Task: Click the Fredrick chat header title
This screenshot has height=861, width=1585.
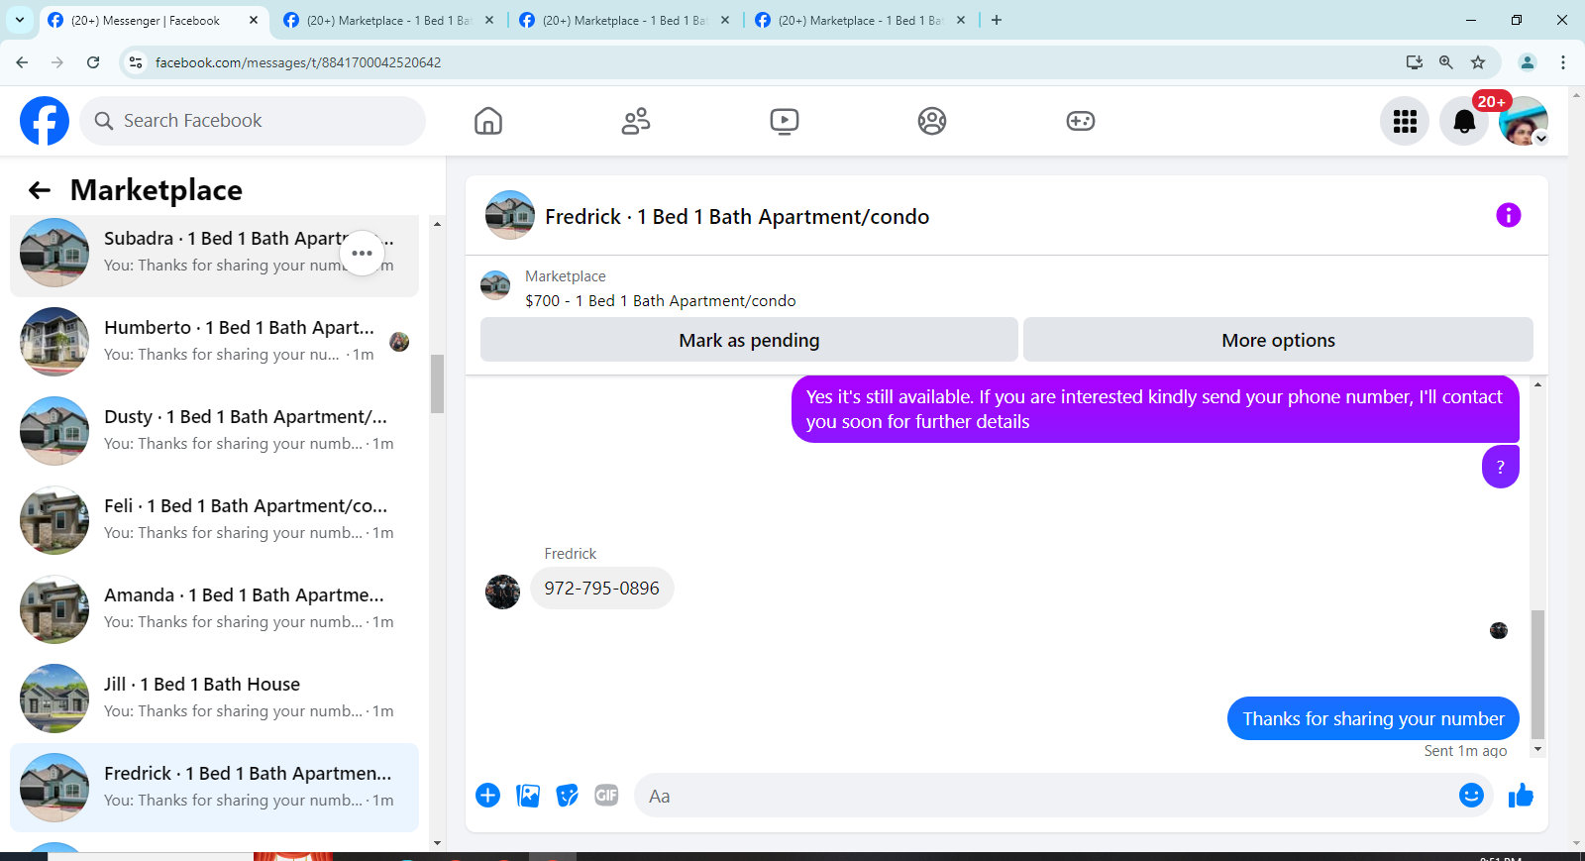Action: coord(737,216)
